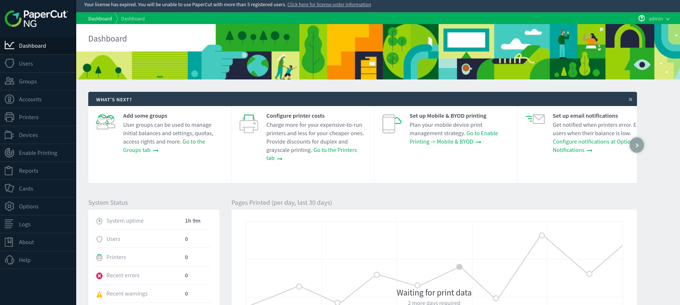Open Users in the sidebar menu
680x305 pixels.
click(38, 63)
